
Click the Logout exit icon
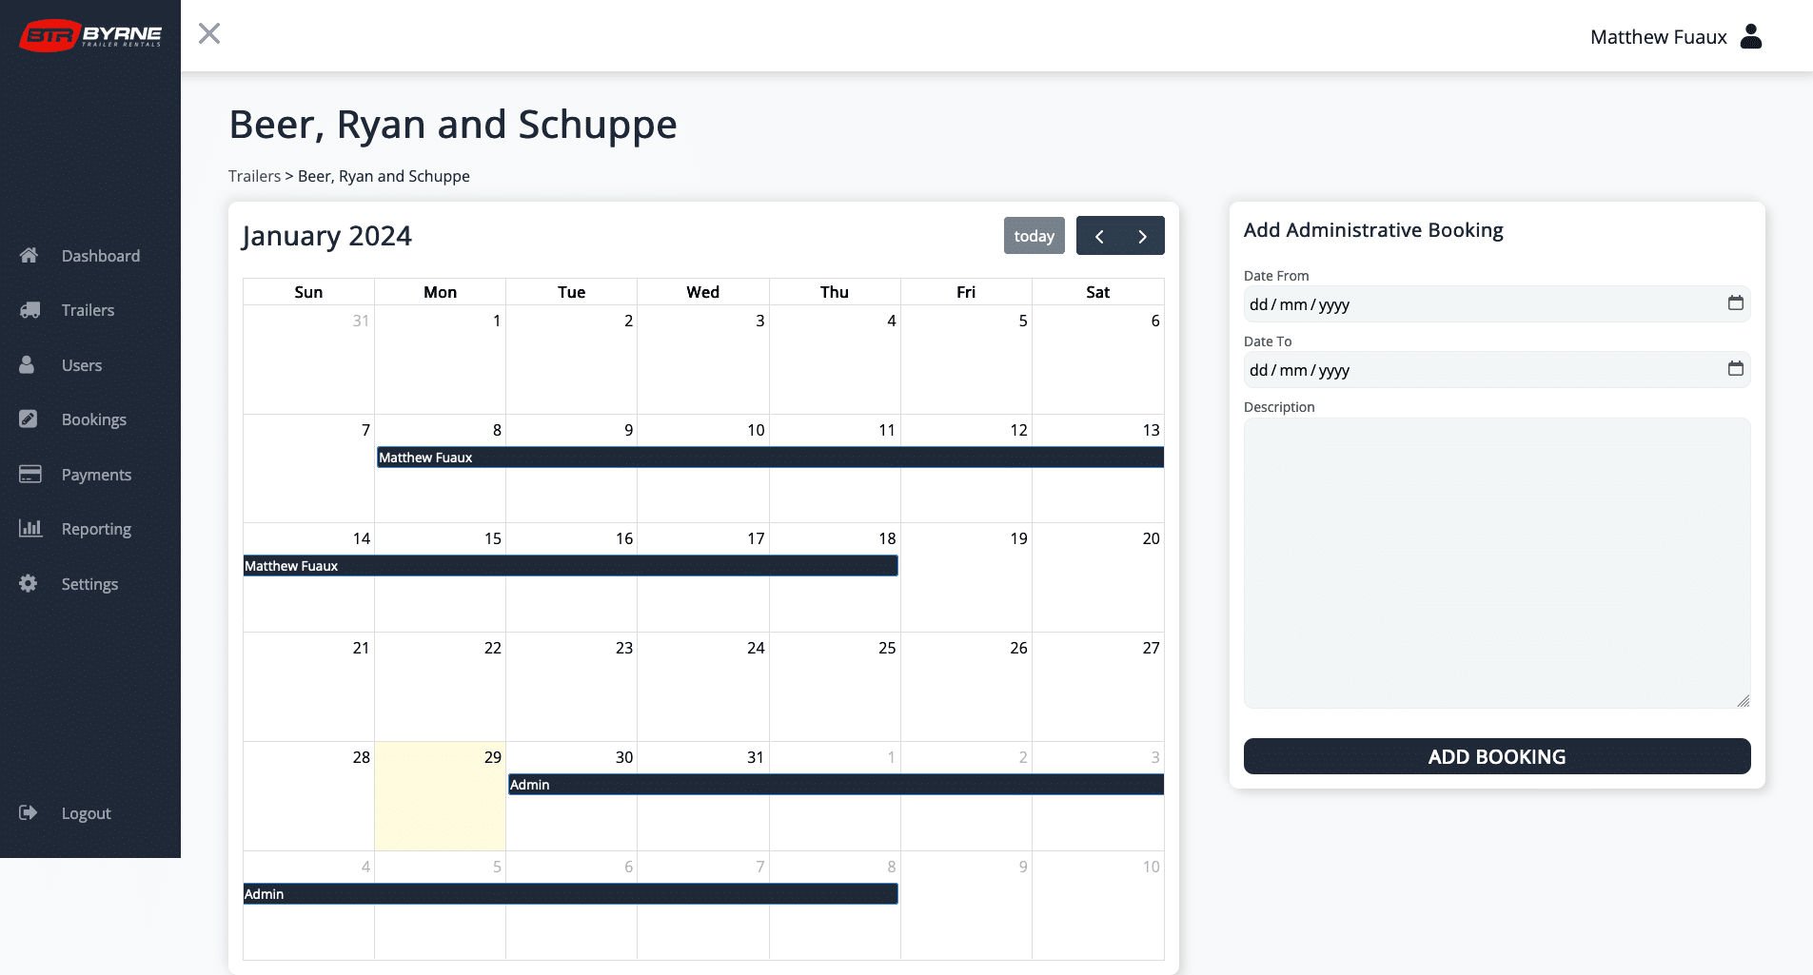[x=29, y=813]
